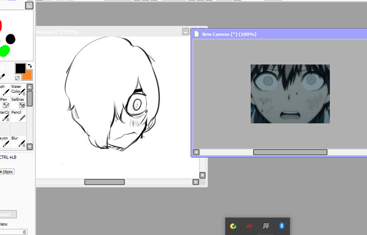Viewport: 367px width, 235px height.
Task: Choose the Blur tool
Action: (19, 141)
